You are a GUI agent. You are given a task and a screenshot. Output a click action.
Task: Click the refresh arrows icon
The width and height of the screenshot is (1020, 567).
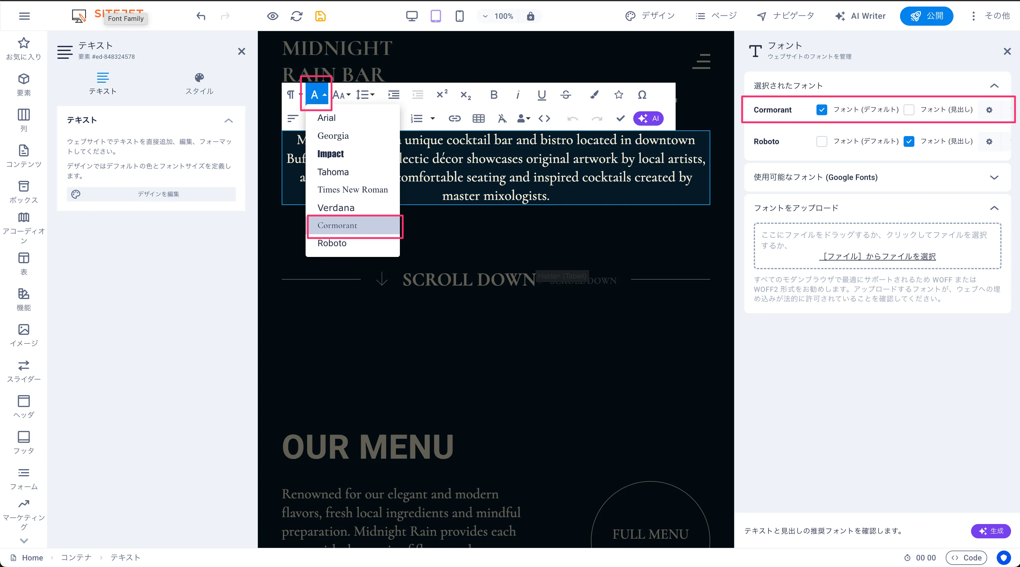click(x=296, y=16)
